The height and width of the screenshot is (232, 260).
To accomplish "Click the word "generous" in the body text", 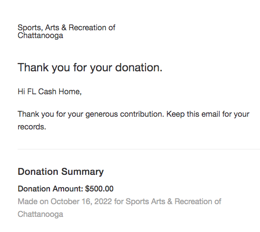I will [x=102, y=114].
